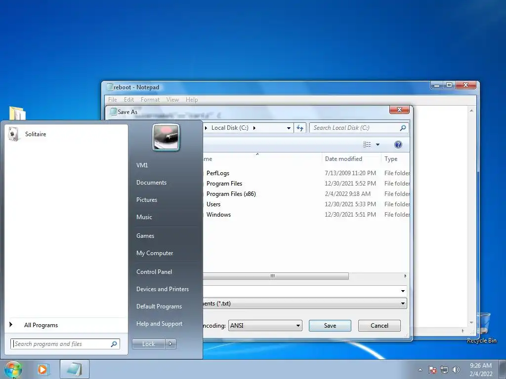
Task: Open the folder icon on the desktop
Action: click(17, 114)
